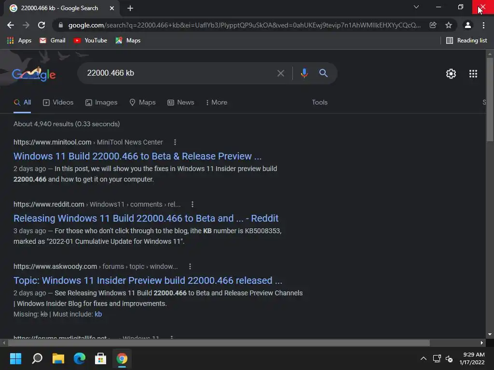This screenshot has height=370, width=494.
Task: Open Windows taskbar search
Action: [x=37, y=358]
